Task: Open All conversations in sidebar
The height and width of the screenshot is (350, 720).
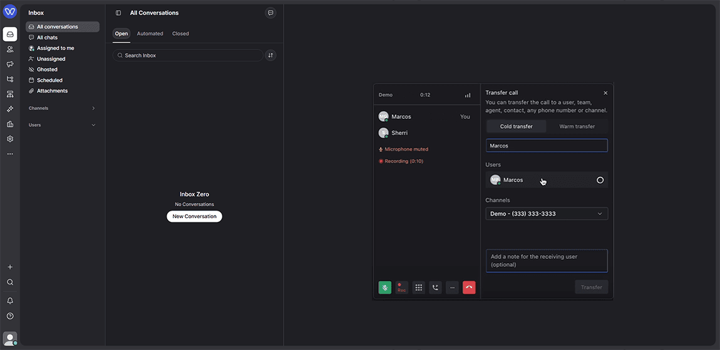Action: (63, 27)
